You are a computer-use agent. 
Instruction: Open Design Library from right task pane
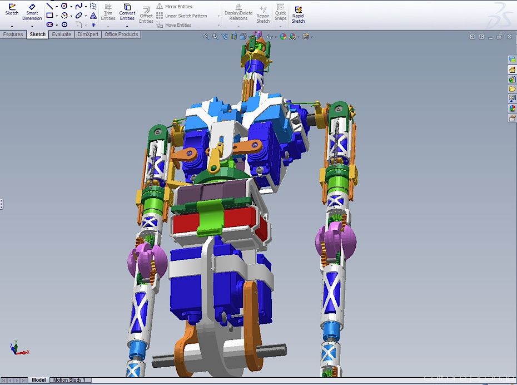tap(512, 79)
